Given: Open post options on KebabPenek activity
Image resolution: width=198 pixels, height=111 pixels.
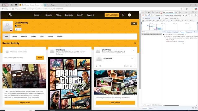Looking at the screenshot, I should (135, 66).
